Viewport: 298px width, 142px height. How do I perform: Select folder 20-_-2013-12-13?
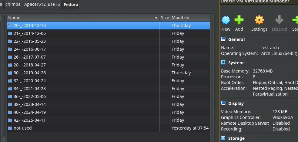[x=30, y=25]
